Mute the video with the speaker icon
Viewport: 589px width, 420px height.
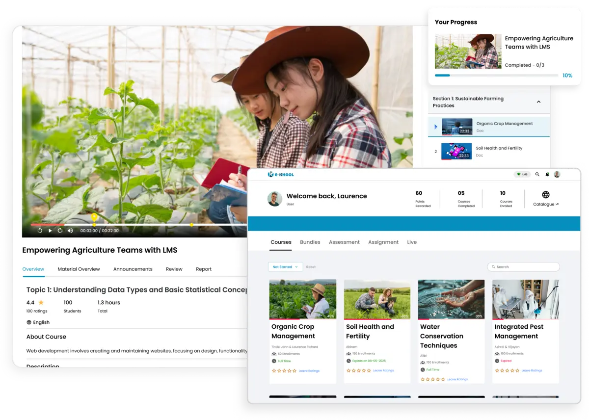pyautogui.click(x=70, y=230)
